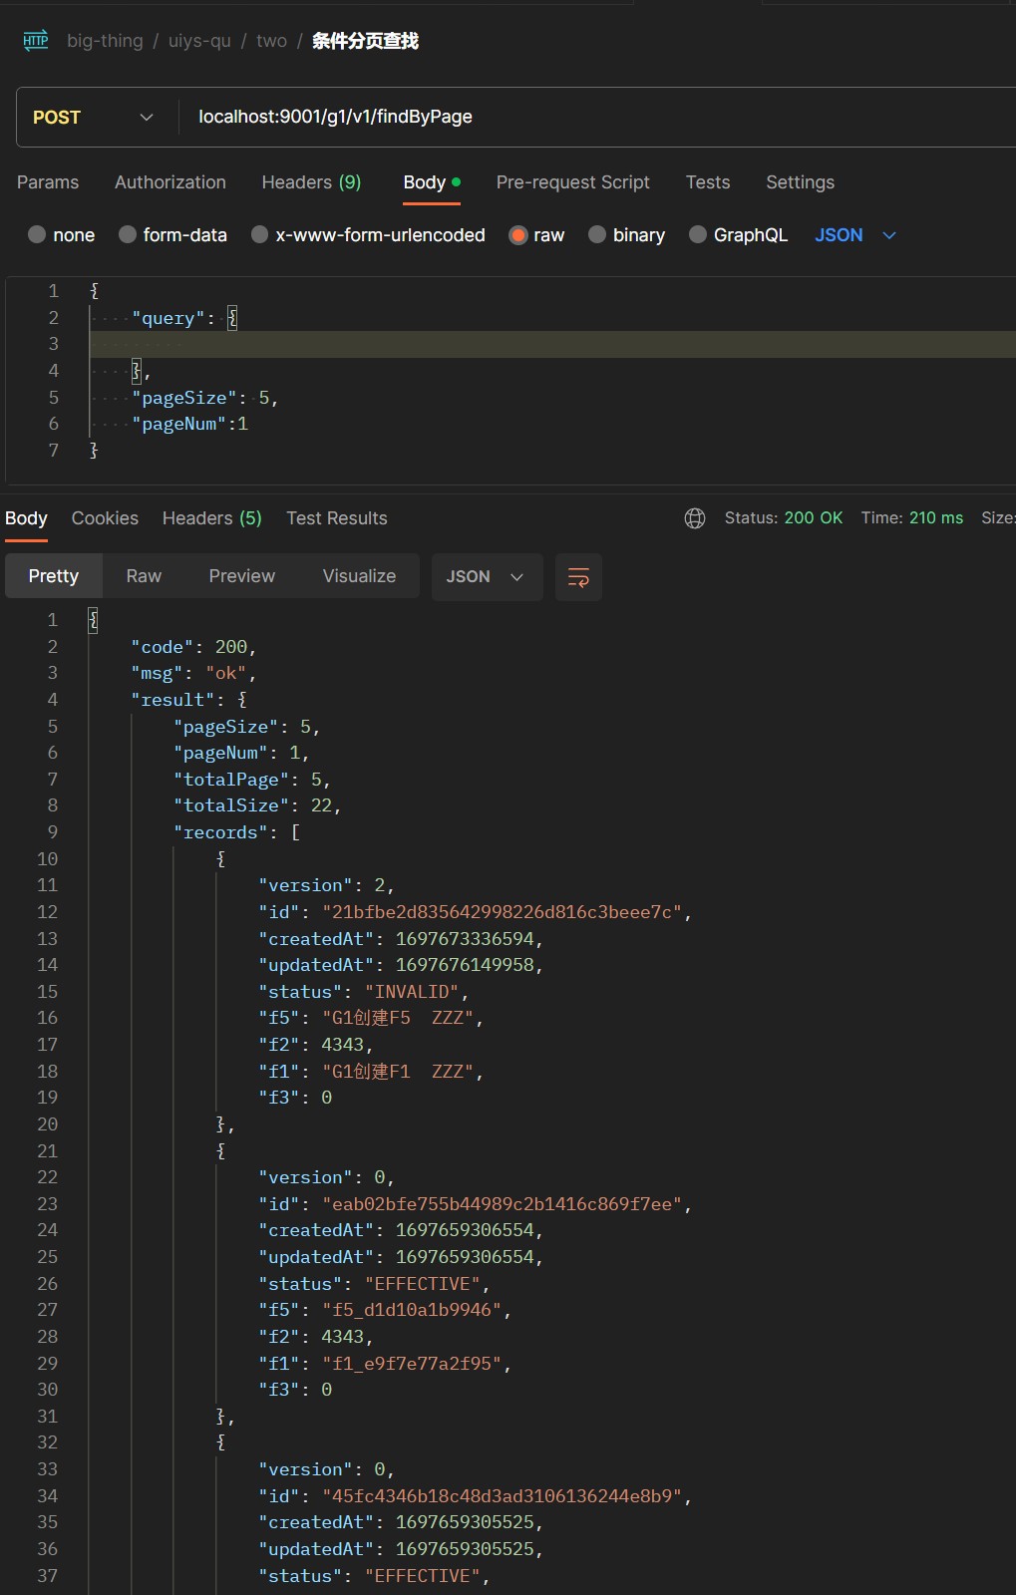This screenshot has width=1016, height=1595.
Task: Open the request body JSON language dropdown
Action: 855,235
